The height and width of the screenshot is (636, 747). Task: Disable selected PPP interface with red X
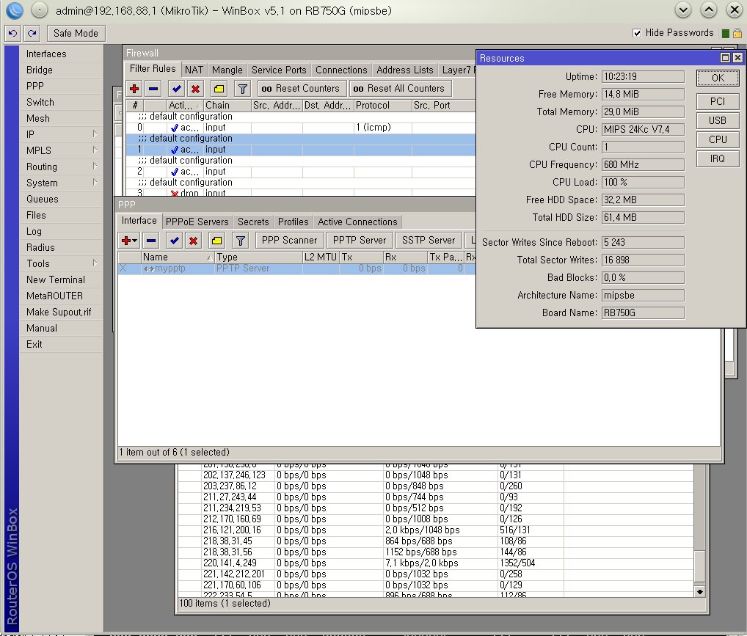pos(193,241)
